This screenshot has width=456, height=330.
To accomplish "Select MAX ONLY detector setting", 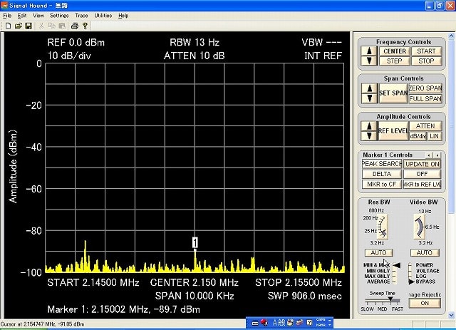I will pyautogui.click(x=378, y=276).
